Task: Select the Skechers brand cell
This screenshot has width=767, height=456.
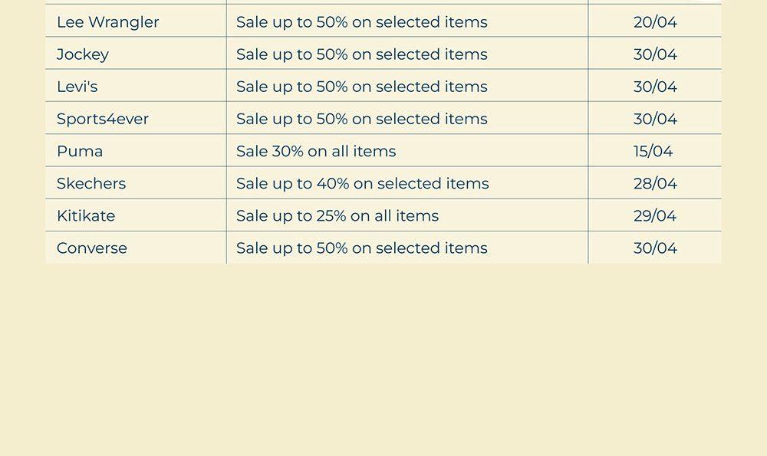Action: point(91,183)
